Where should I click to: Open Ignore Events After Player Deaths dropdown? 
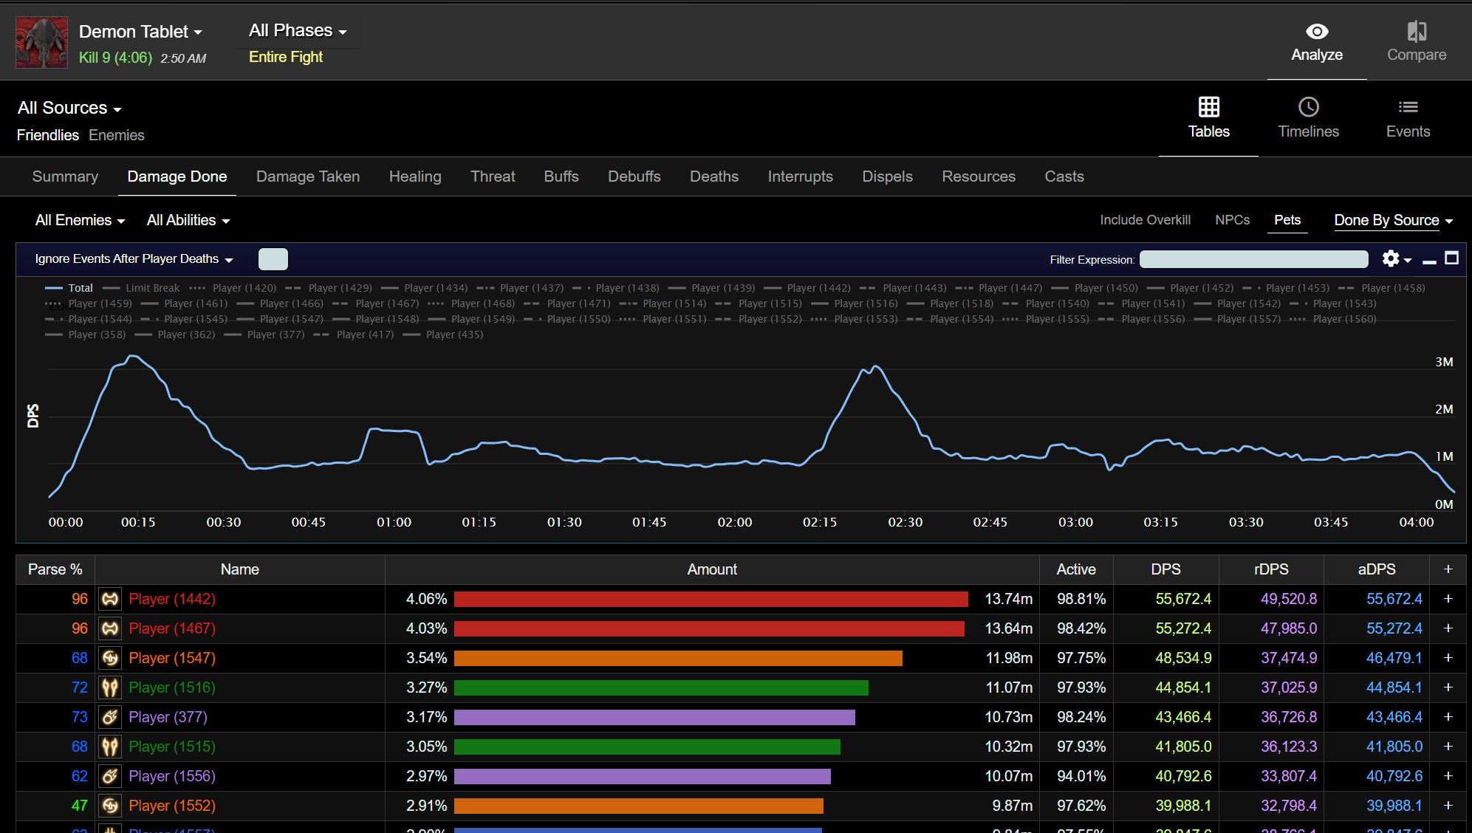tap(134, 259)
